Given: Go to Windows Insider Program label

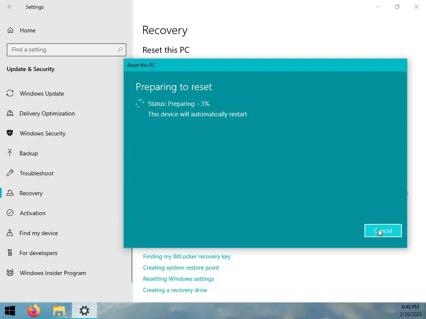Looking at the screenshot, I should click(x=53, y=273).
